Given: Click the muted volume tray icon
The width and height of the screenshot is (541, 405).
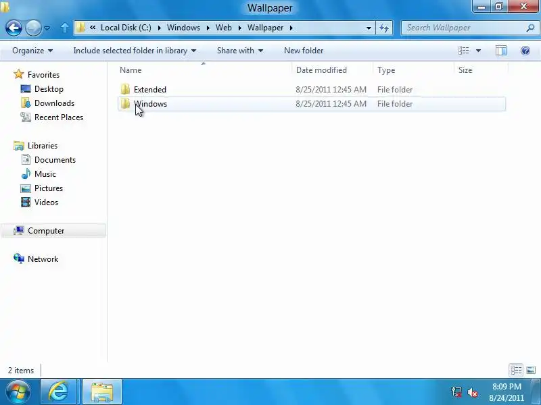Looking at the screenshot, I should point(472,392).
